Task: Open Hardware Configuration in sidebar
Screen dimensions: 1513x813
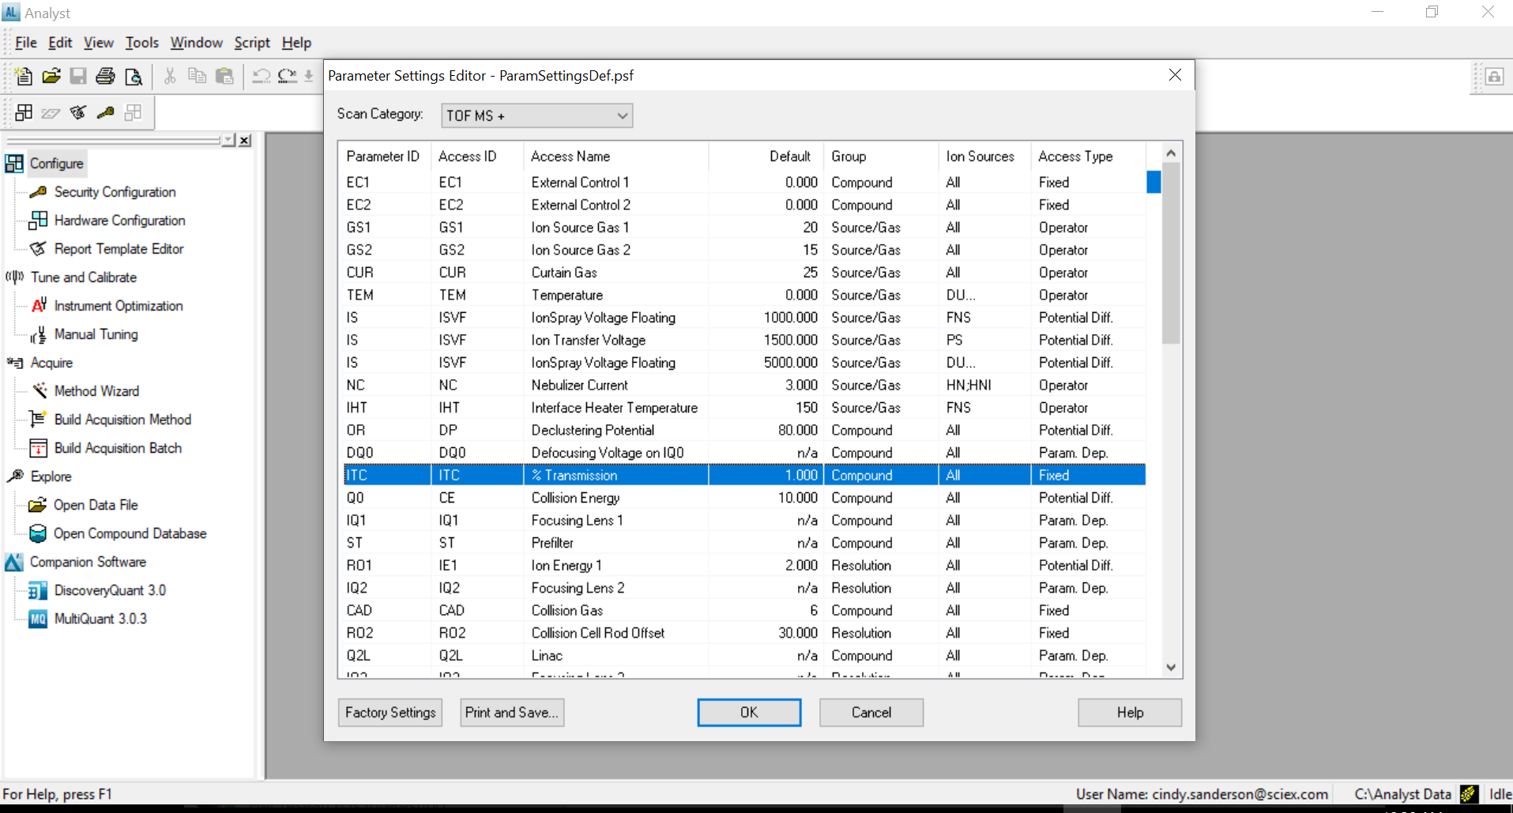Action: [119, 220]
